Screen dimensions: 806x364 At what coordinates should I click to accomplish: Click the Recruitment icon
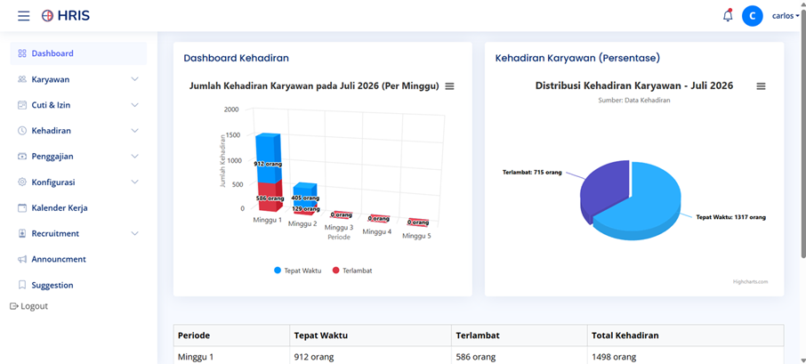coord(21,234)
